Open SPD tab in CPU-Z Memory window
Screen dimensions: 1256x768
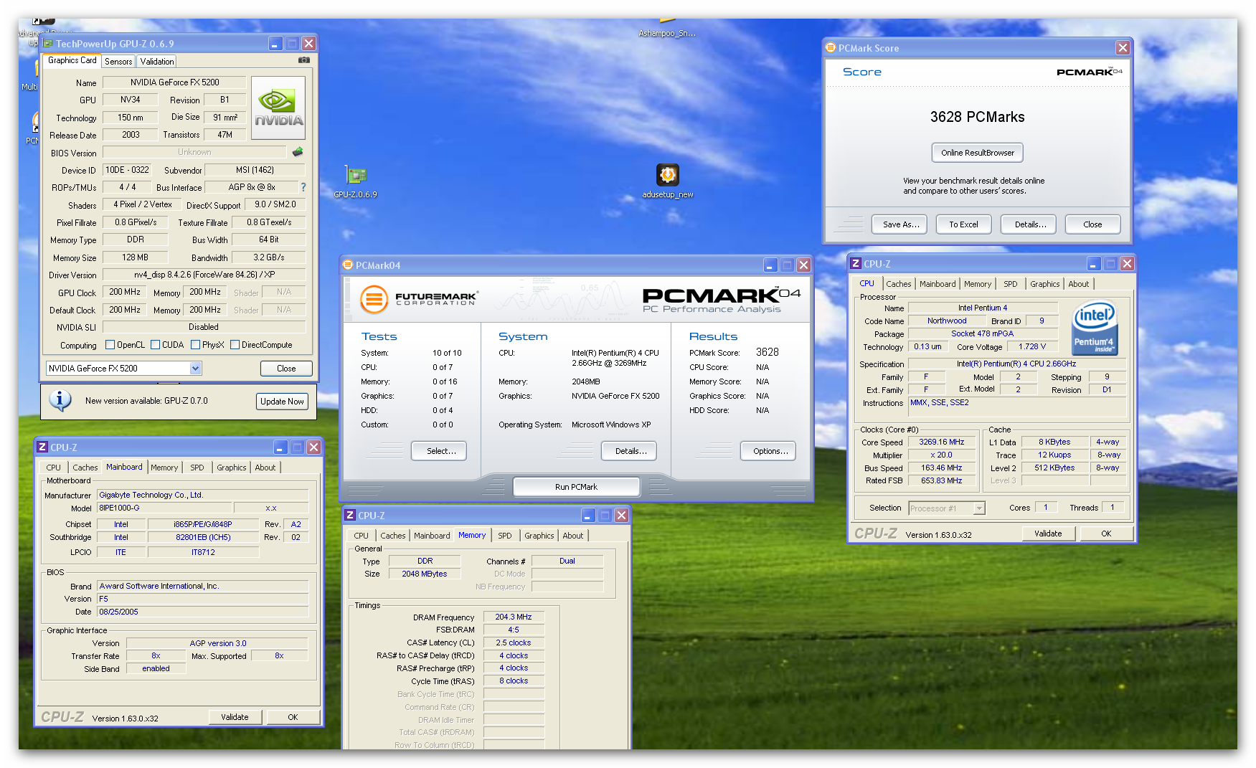(505, 536)
